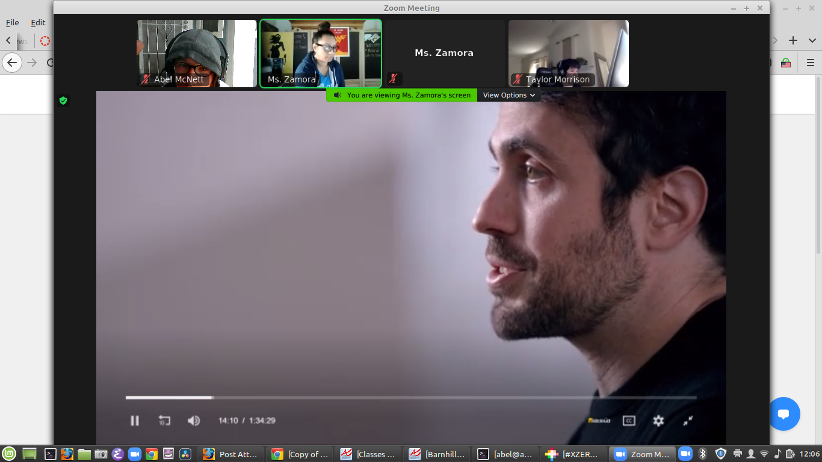Open the battery power tray icon

pos(790,454)
